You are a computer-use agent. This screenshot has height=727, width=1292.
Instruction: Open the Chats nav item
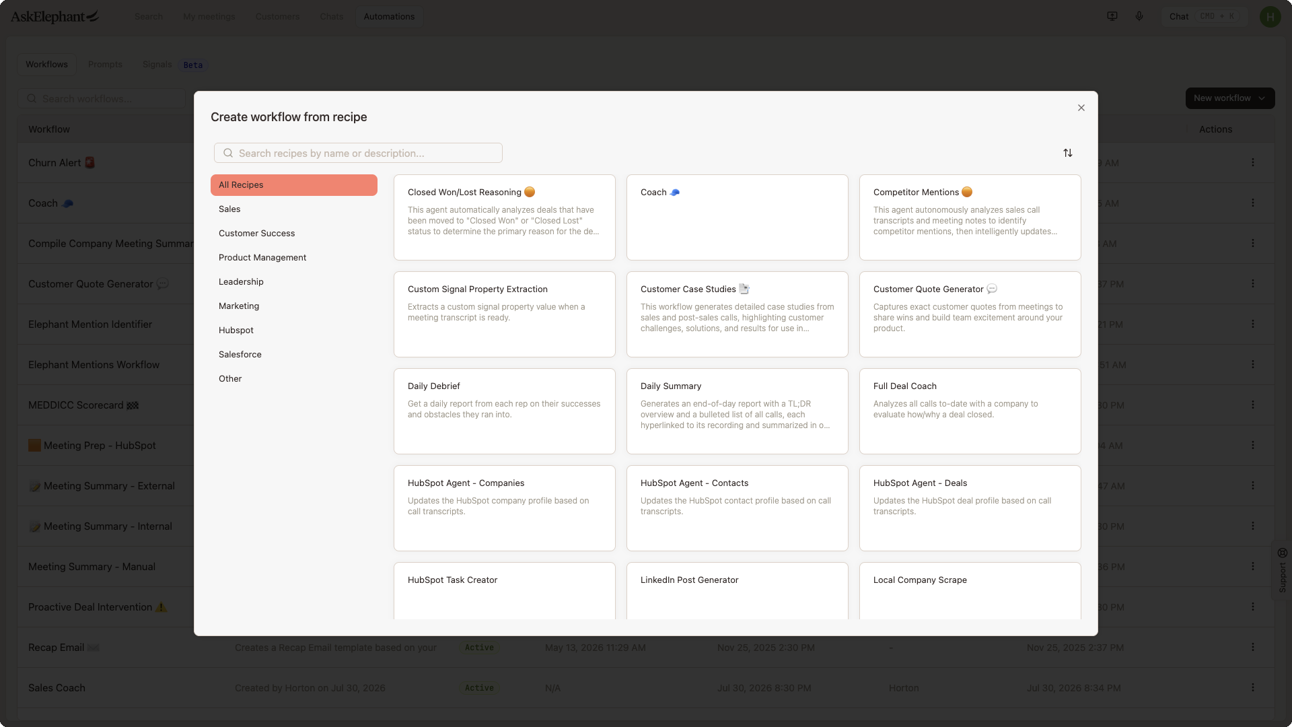tap(332, 16)
